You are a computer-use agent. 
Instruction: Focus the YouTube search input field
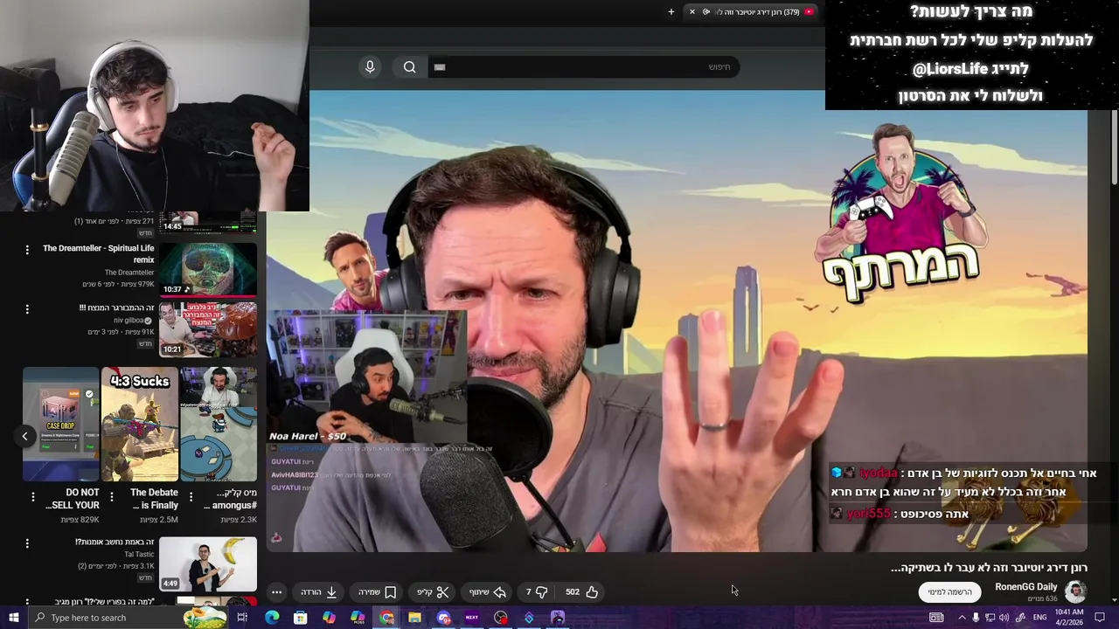tap(582, 67)
